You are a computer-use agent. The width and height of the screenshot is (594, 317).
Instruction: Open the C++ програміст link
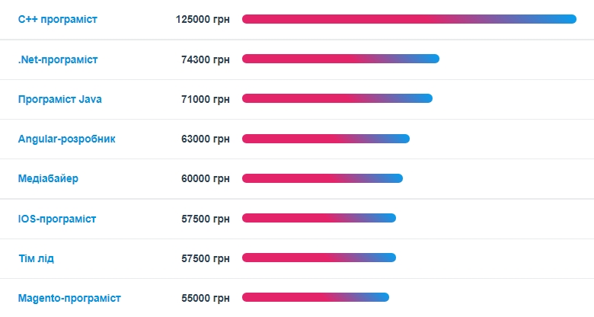pyautogui.click(x=57, y=18)
